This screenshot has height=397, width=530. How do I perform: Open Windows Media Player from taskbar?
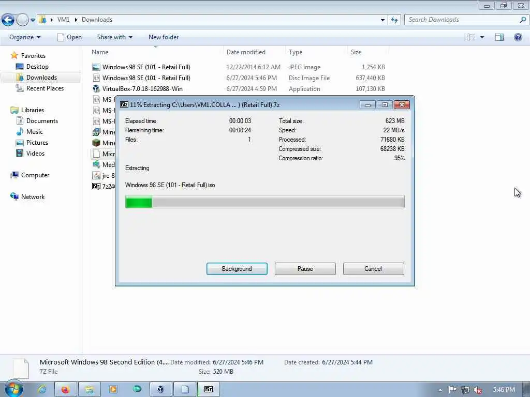(x=113, y=390)
